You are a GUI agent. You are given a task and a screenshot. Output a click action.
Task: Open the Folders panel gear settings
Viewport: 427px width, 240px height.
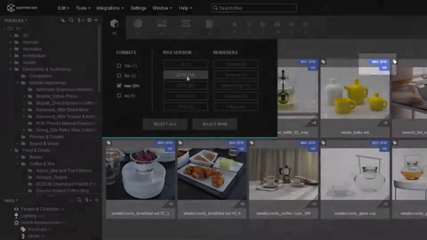[x=89, y=20]
